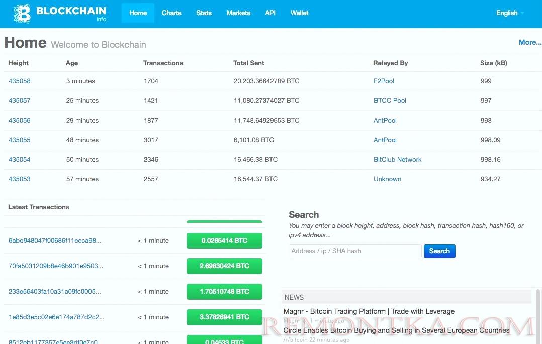The width and height of the screenshot is (542, 344).
Task: Click the 998.16 size value
Action: [x=491, y=160]
